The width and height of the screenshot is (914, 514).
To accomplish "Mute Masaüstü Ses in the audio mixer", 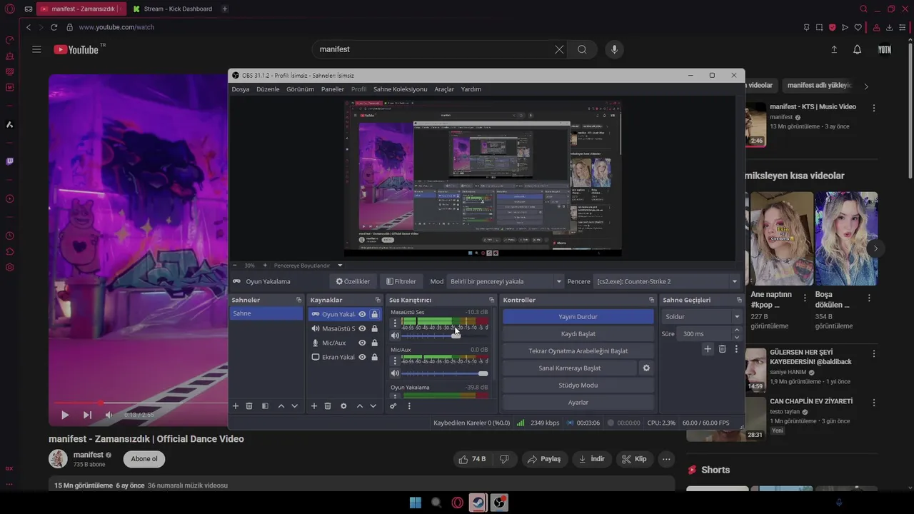I will 395,336.
